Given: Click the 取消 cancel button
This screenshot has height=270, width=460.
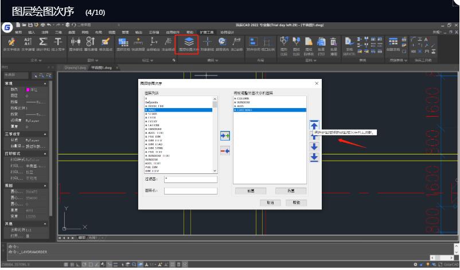Looking at the screenshot, I should coord(270,202).
